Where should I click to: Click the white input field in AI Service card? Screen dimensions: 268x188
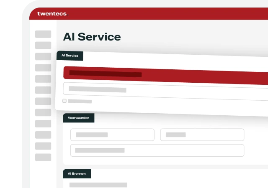click(x=165, y=91)
